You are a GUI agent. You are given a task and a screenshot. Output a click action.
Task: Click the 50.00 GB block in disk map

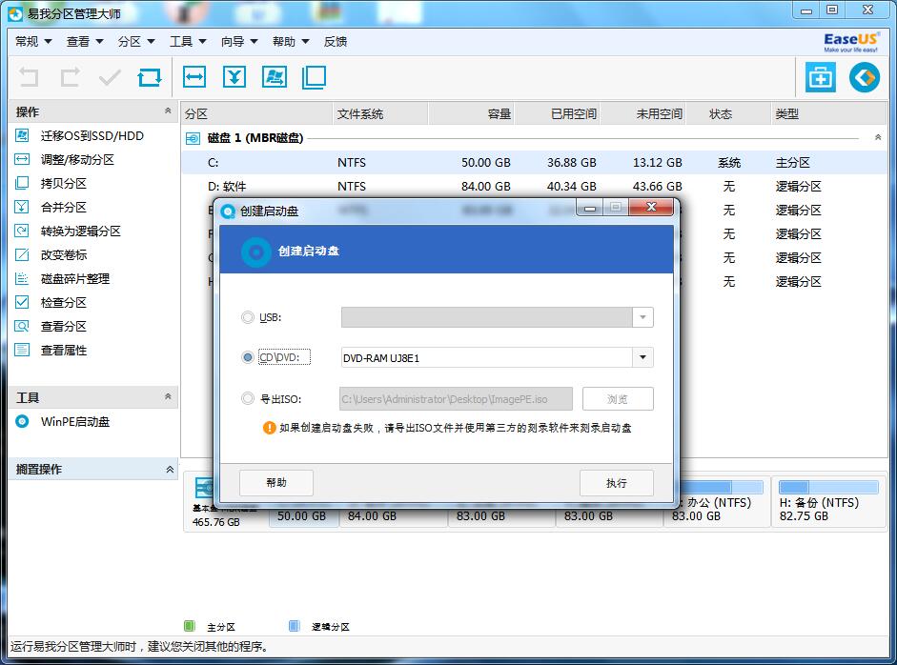click(x=302, y=516)
